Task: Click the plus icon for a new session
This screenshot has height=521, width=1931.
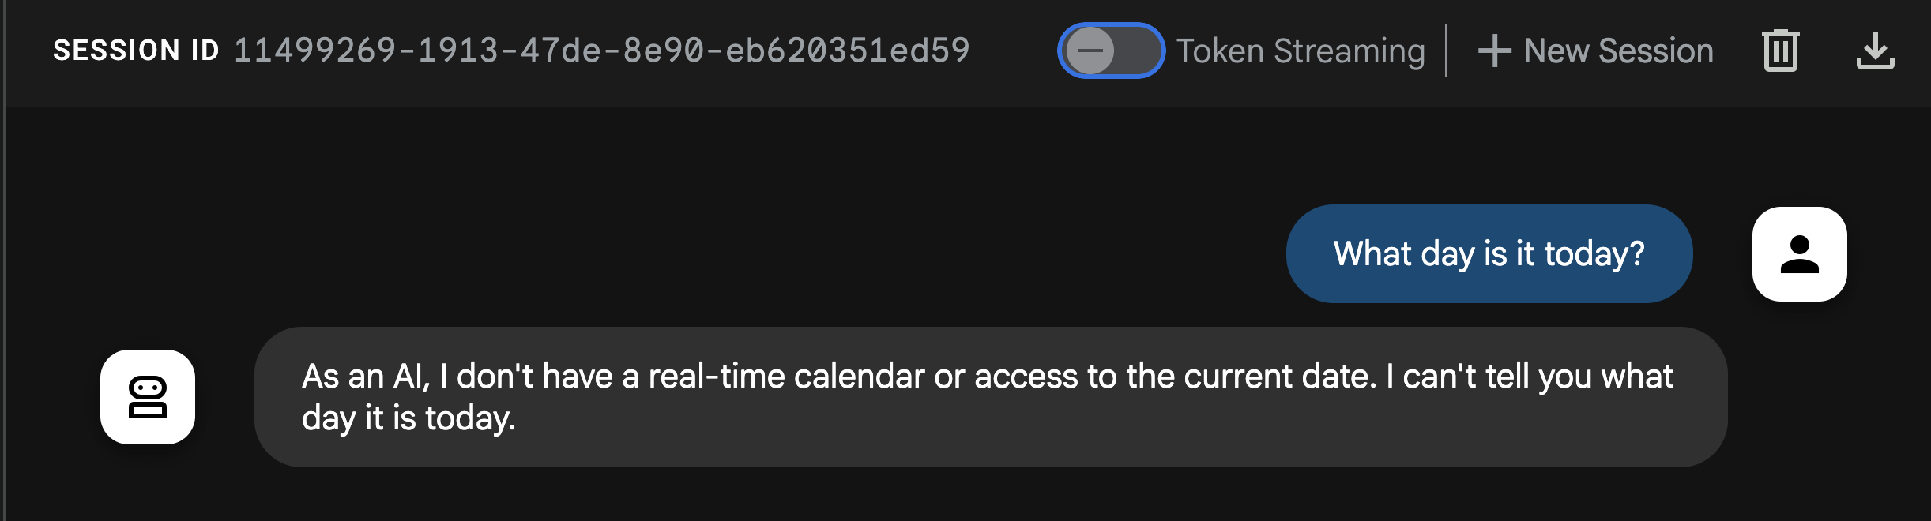Action: pyautogui.click(x=1493, y=50)
